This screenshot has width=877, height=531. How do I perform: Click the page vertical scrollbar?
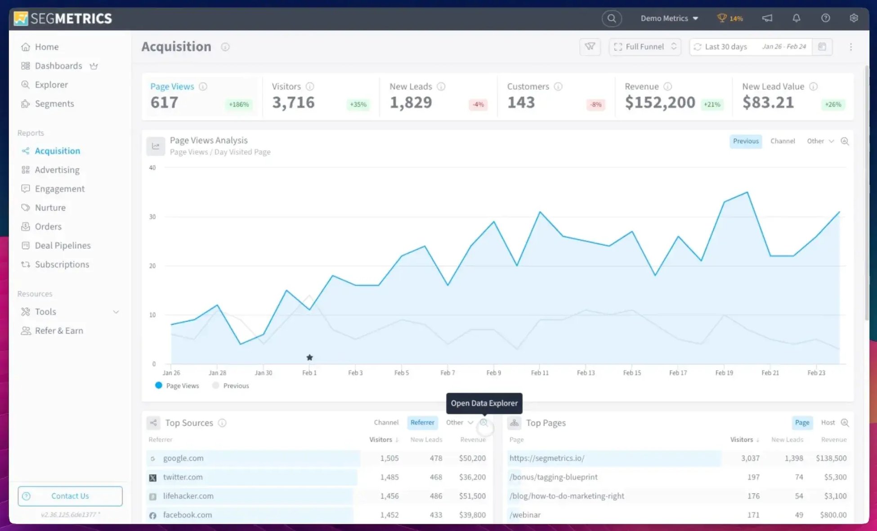pyautogui.click(x=867, y=193)
